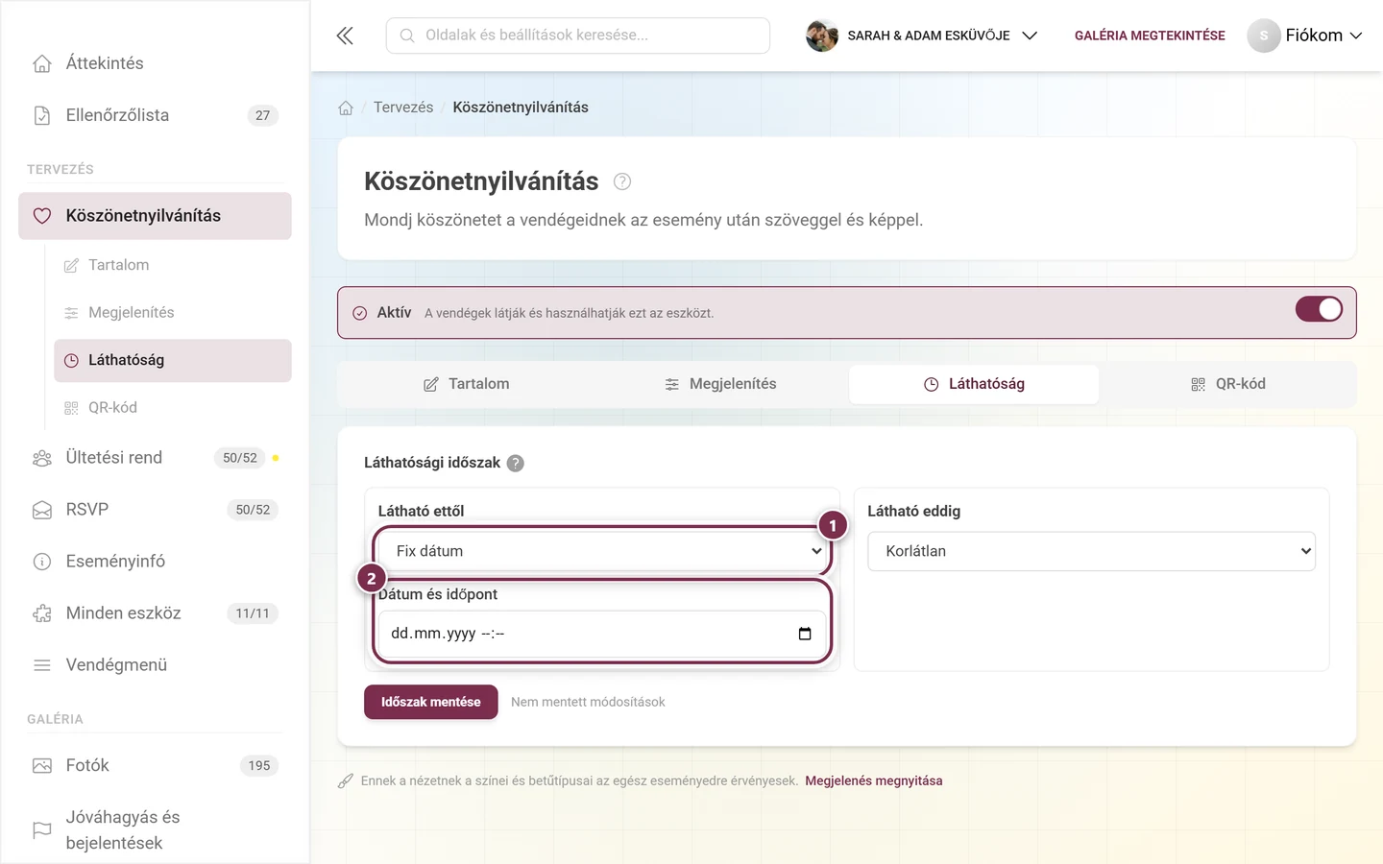This screenshot has width=1383, height=864.
Task: Open Tartalom sub-item in sidebar
Action: [x=173, y=265]
